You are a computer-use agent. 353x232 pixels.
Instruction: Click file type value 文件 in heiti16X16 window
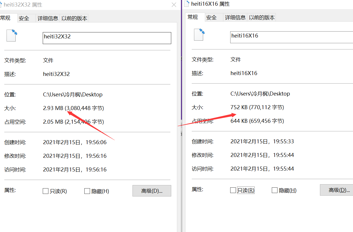(x=236, y=60)
